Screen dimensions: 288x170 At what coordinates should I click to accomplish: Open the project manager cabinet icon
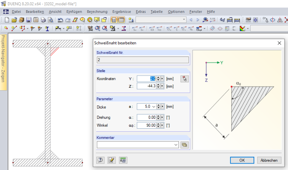[x=22, y=20]
